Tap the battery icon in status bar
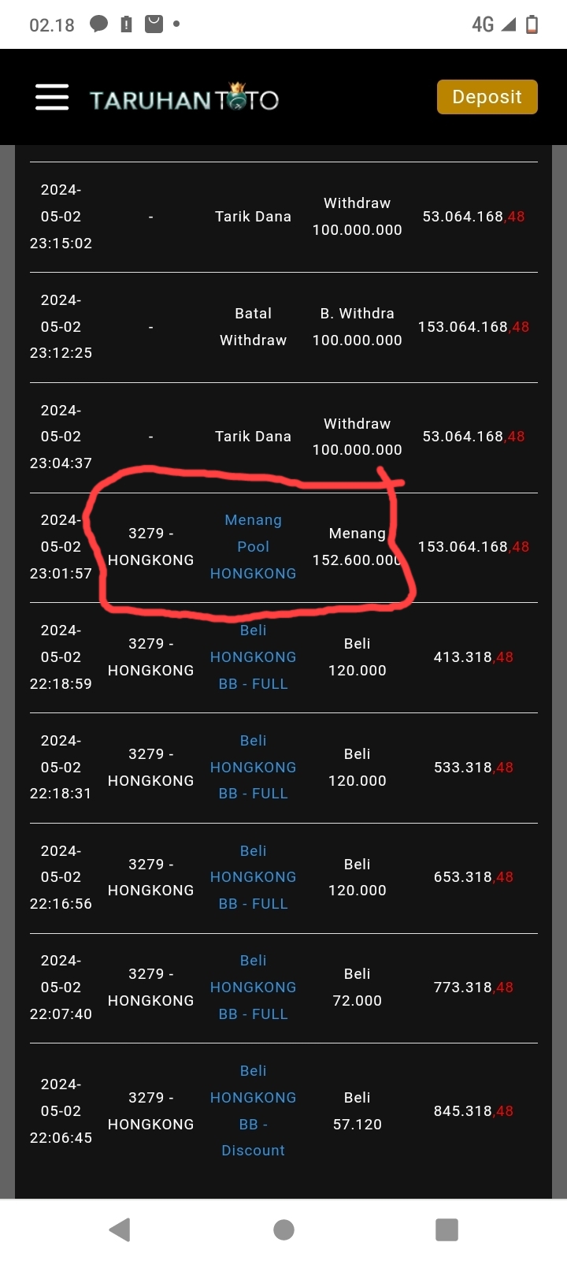The image size is (567, 1261). point(532,24)
